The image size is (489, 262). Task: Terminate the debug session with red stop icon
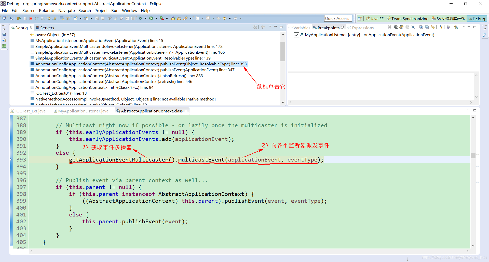(31, 18)
